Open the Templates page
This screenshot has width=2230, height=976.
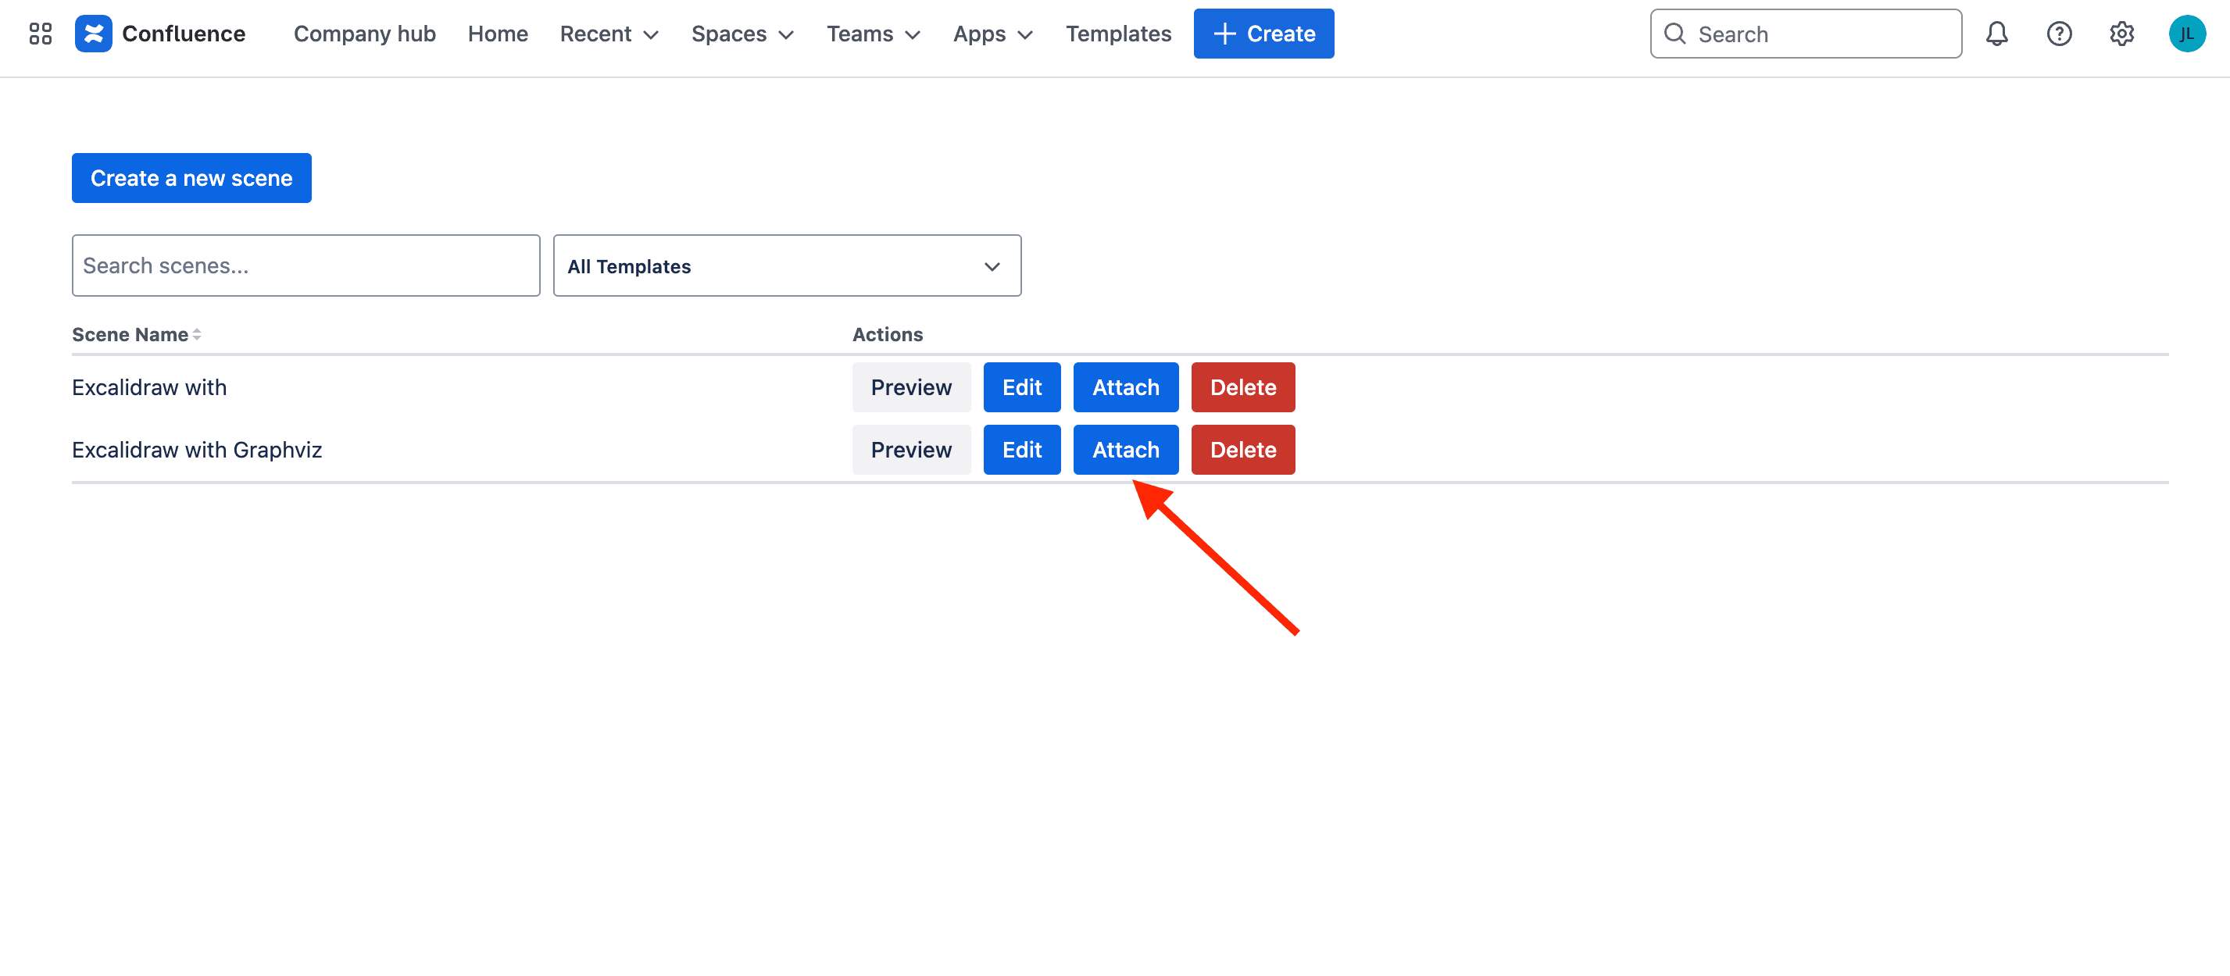pyautogui.click(x=1117, y=34)
